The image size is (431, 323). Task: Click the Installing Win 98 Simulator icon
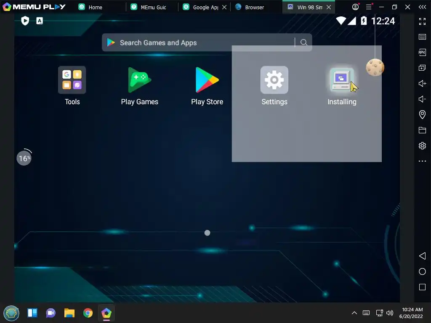pos(342,80)
